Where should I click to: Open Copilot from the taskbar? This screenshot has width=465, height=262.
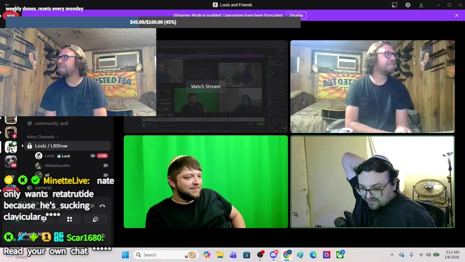[207, 255]
